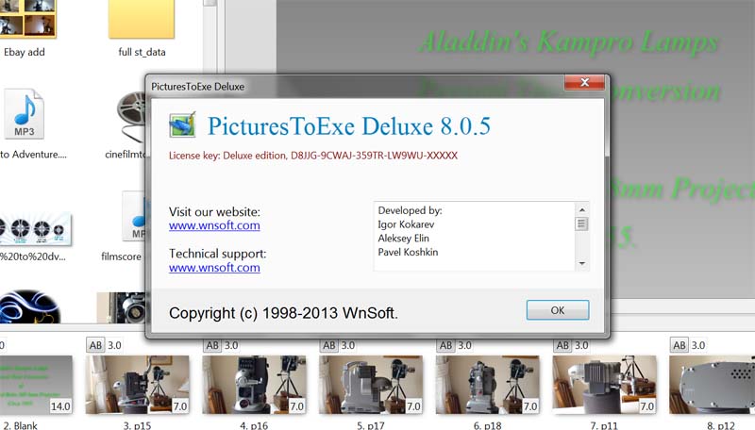This screenshot has height=430, width=755.
Task: Select the projector photo thumbnail in file list
Action: [x=122, y=307]
